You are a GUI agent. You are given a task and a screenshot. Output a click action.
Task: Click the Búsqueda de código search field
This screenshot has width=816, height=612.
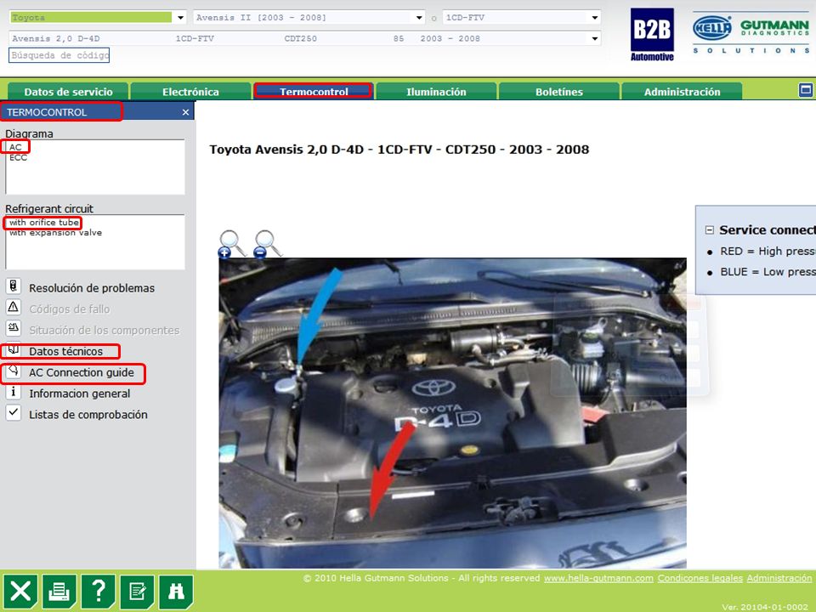59,55
